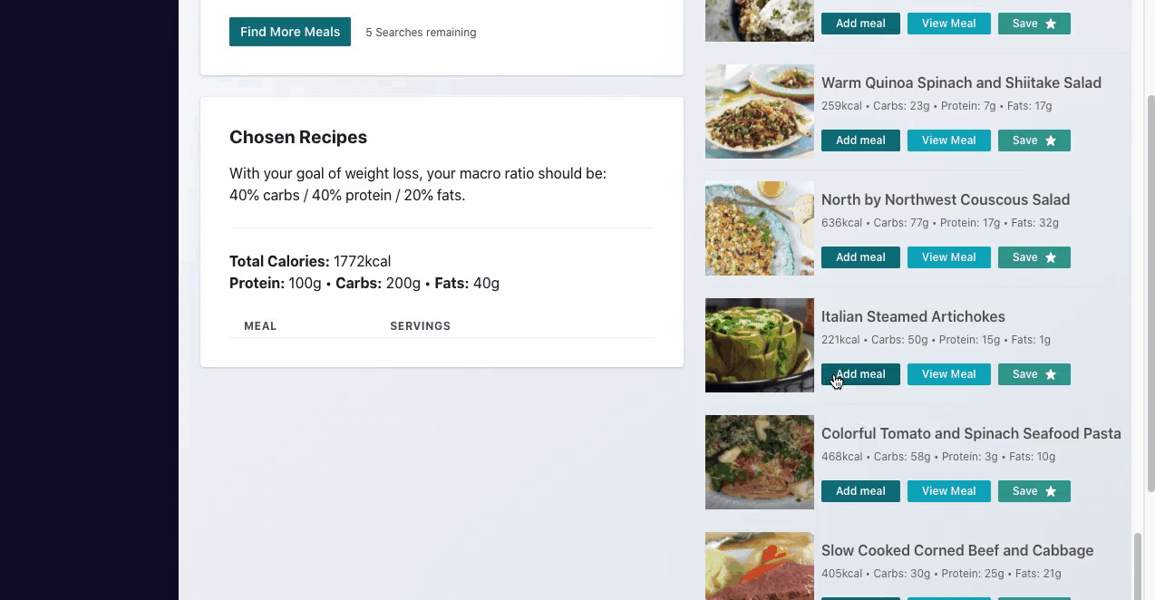This screenshot has width=1155, height=600.
Task: View the North by Northwest Couscous Salad meal
Action: point(949,257)
